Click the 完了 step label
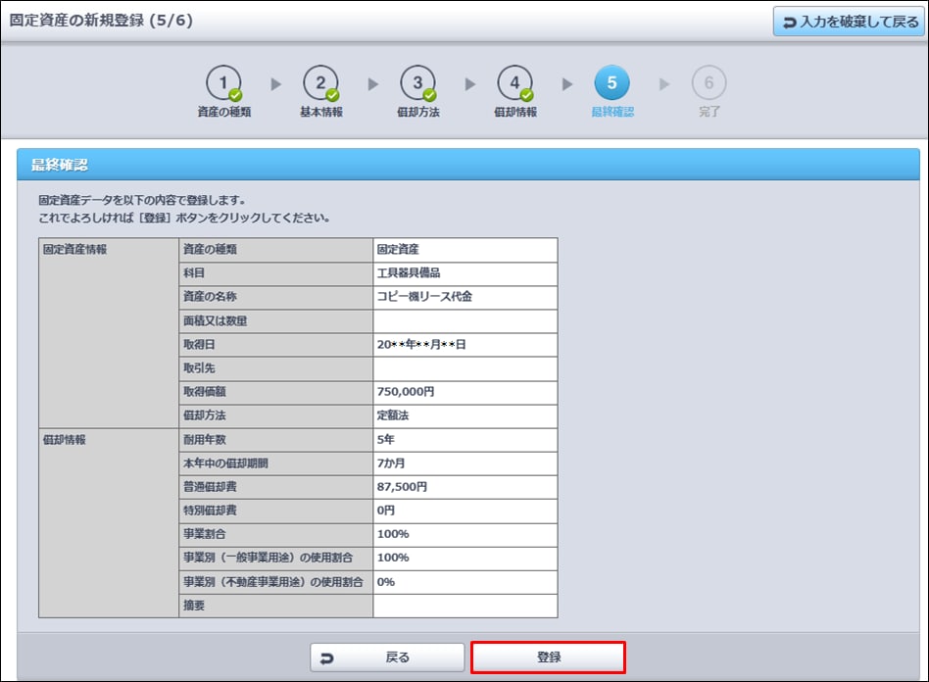 click(709, 112)
